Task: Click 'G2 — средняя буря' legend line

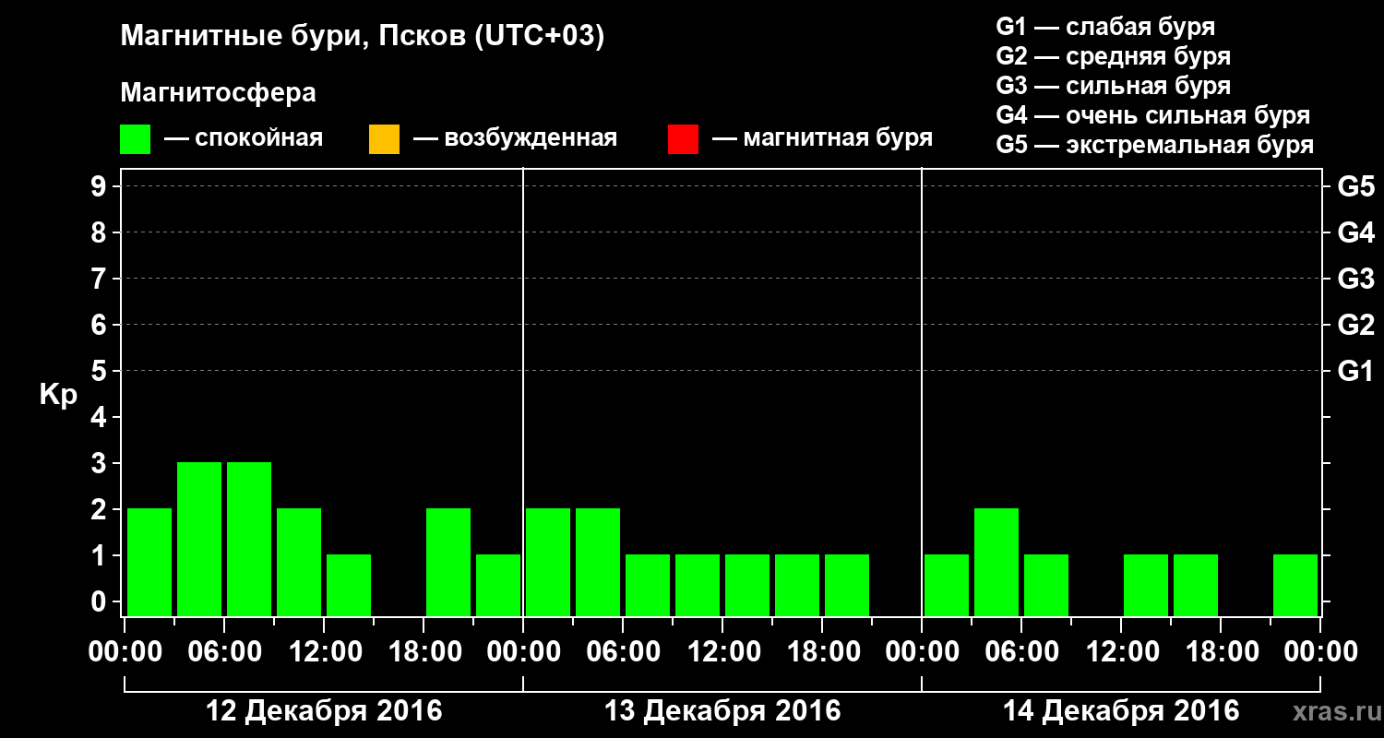Action: pyautogui.click(x=1114, y=56)
